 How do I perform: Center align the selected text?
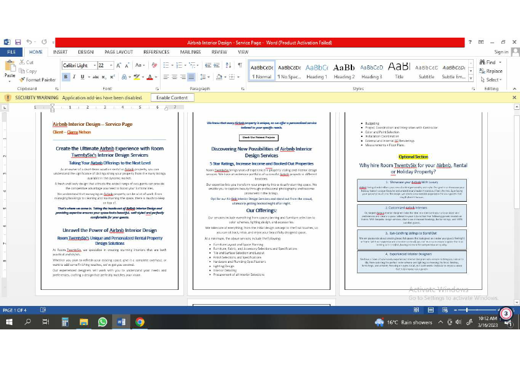pos(174,75)
